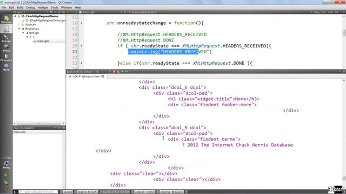Open the Projects mode in sidebar
The image size is (346, 194).
[6, 58]
